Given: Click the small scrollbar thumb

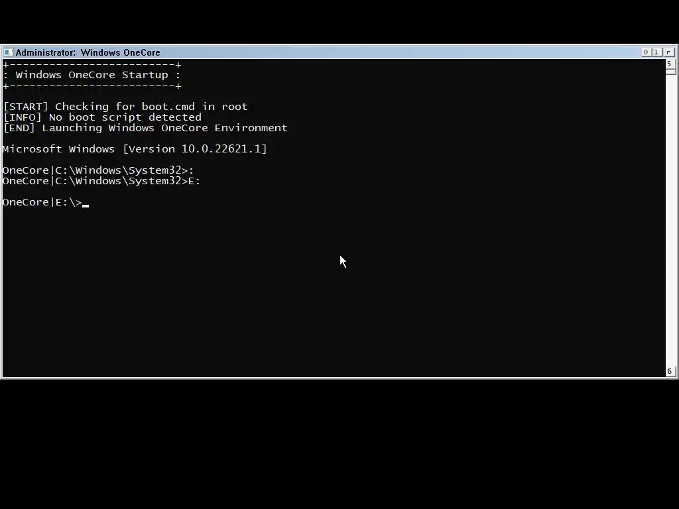Looking at the screenshot, I should [670, 72].
